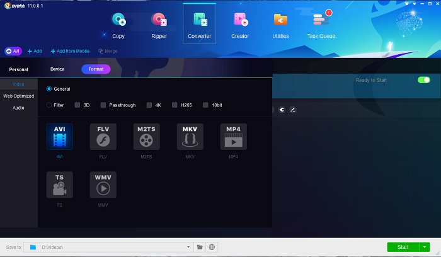Switch to the Format tab

96,69
